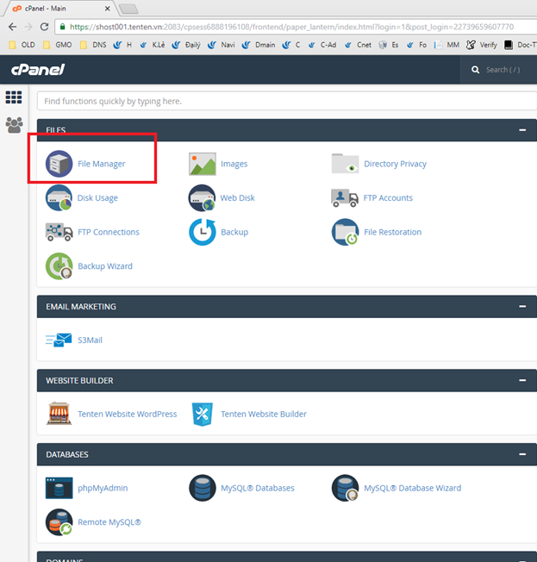Open the Backup Wizard icon
This screenshot has height=562, width=537.
(x=59, y=266)
